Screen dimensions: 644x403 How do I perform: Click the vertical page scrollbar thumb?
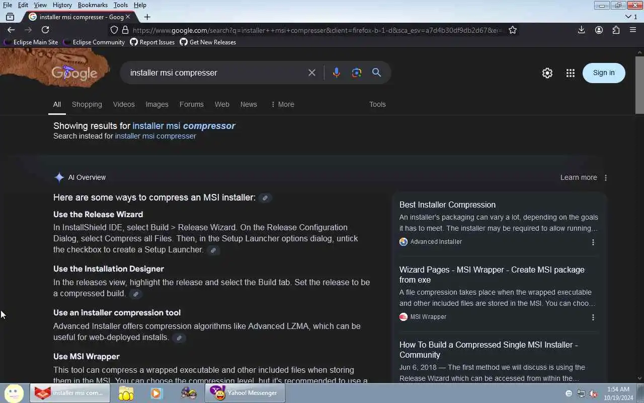pos(639,85)
